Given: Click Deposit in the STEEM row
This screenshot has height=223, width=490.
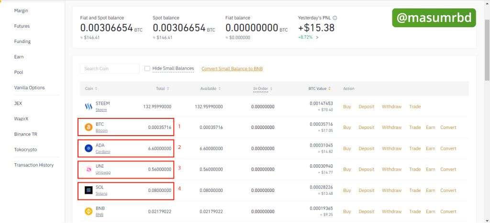Looking at the screenshot, I should point(366,106).
